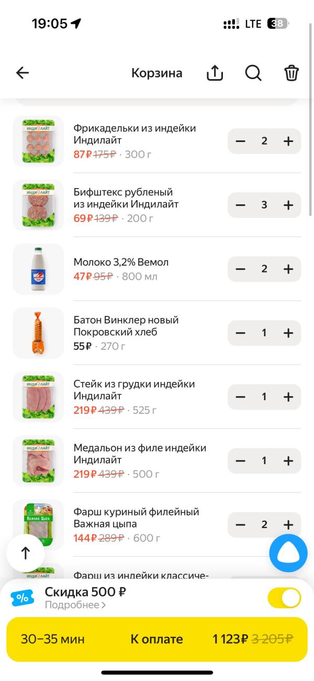Add one more Молоко 3,2% Вемол

(288, 269)
